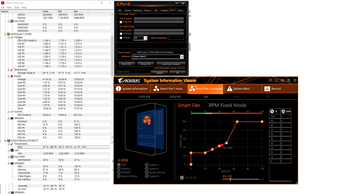
Task: Click the Temperatures thermometer icon under Ryzen
Action: pos(12,70)
